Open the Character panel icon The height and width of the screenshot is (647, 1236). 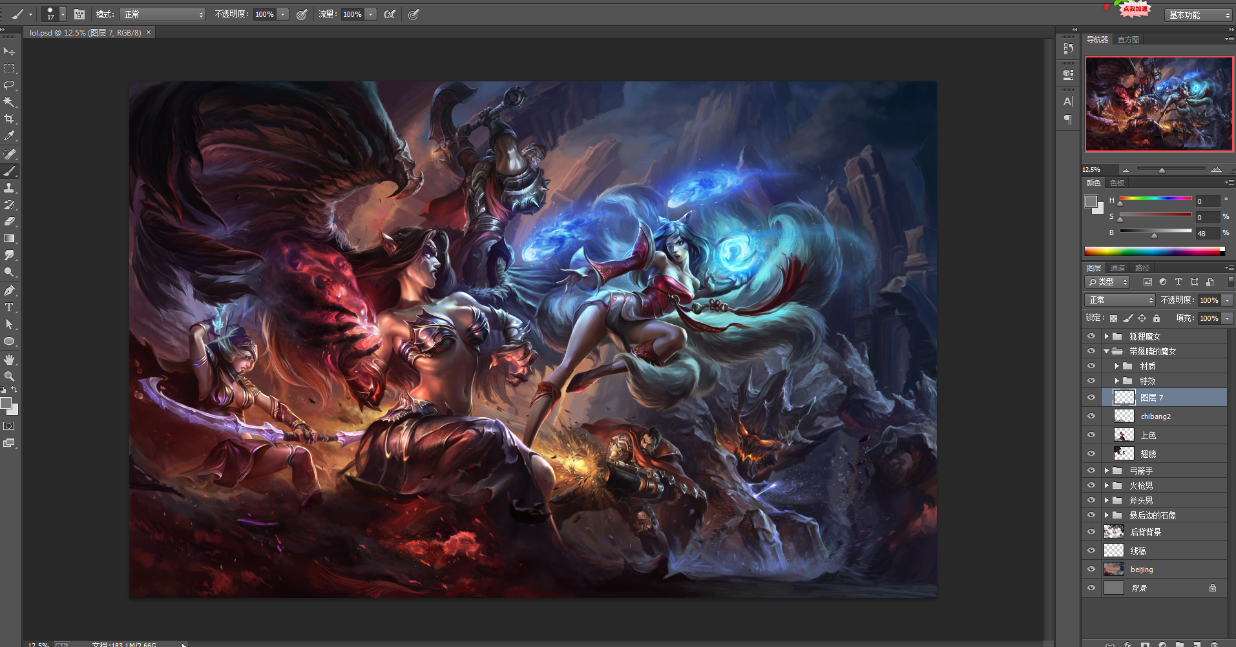point(1068,101)
